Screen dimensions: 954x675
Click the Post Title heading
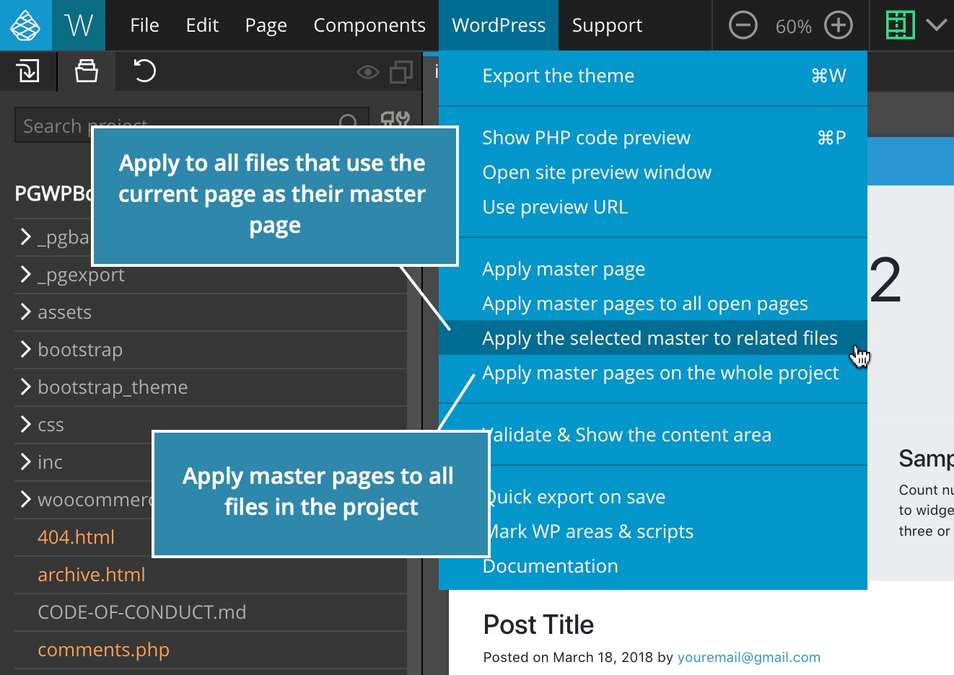538,625
